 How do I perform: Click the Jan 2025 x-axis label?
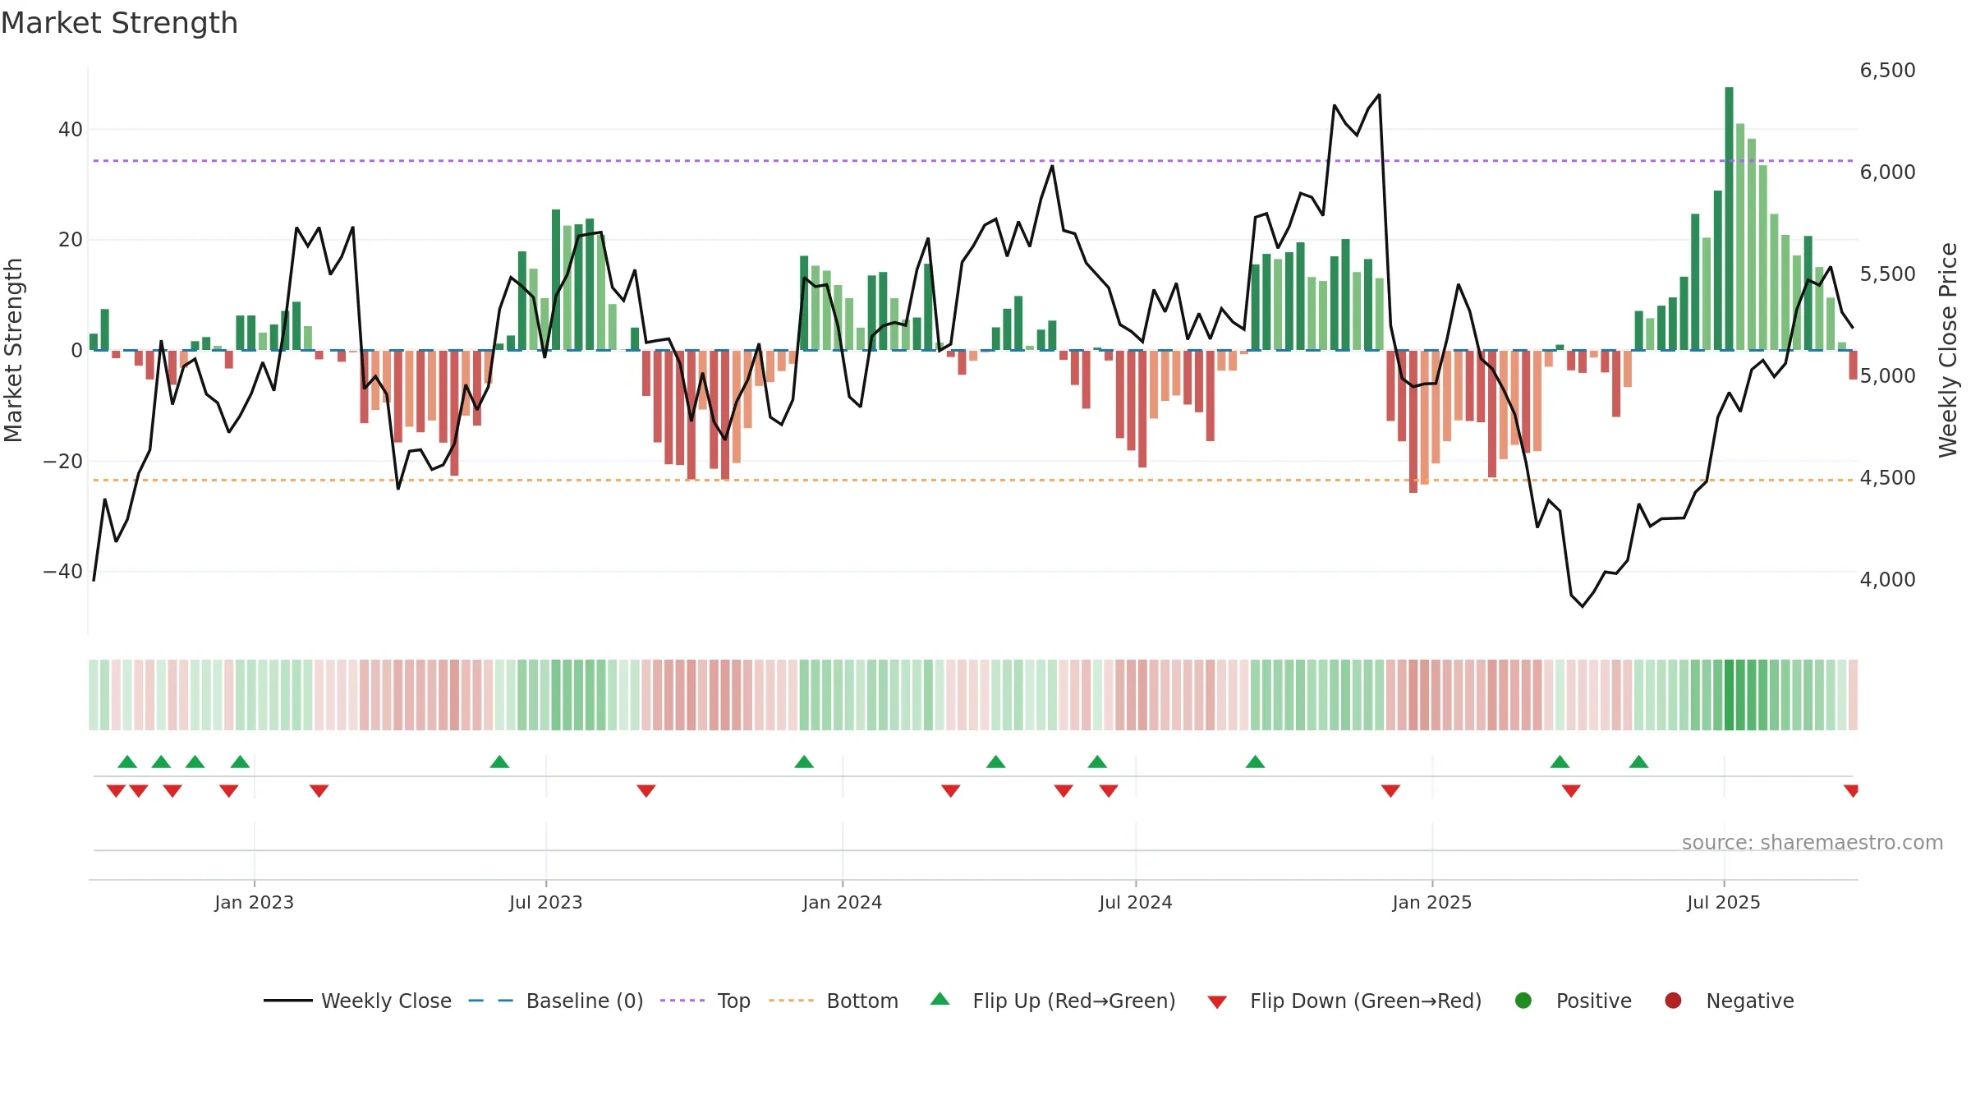pos(1432,903)
